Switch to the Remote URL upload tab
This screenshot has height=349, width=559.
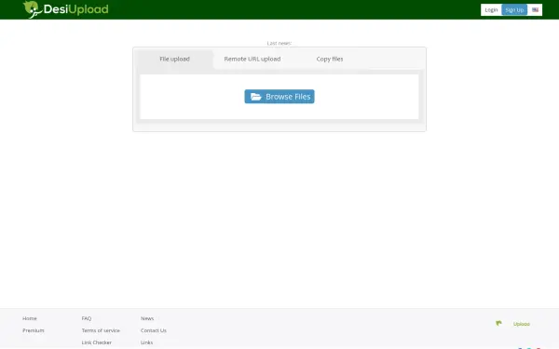click(252, 60)
